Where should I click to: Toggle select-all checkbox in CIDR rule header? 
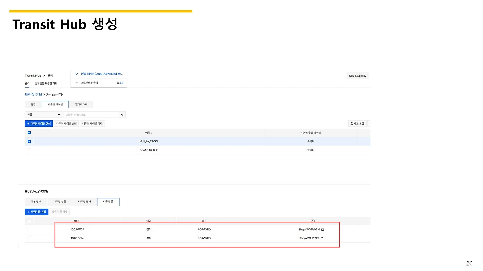click(29, 221)
